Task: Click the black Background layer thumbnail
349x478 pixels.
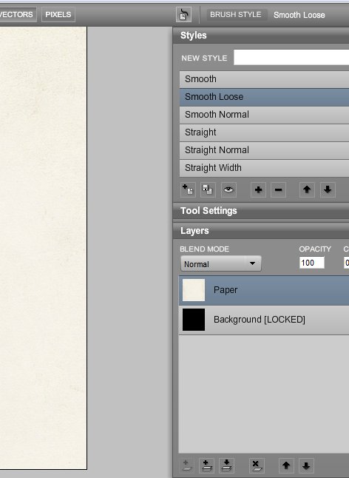Action: 194,320
